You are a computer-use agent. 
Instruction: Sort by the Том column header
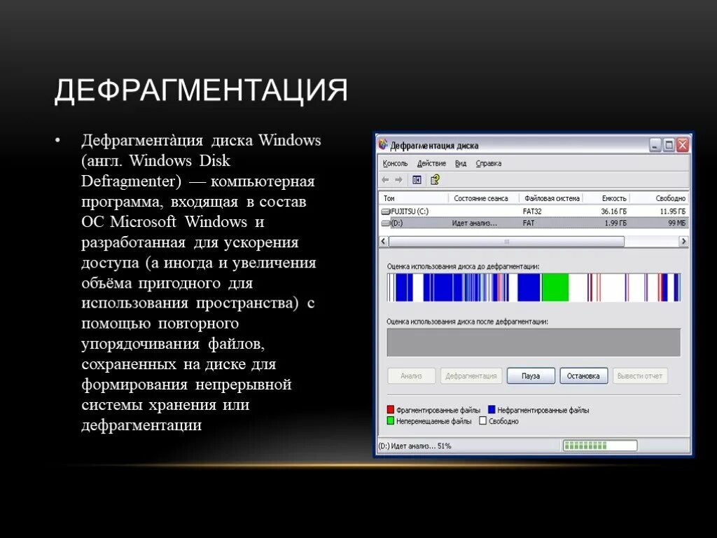tap(413, 198)
